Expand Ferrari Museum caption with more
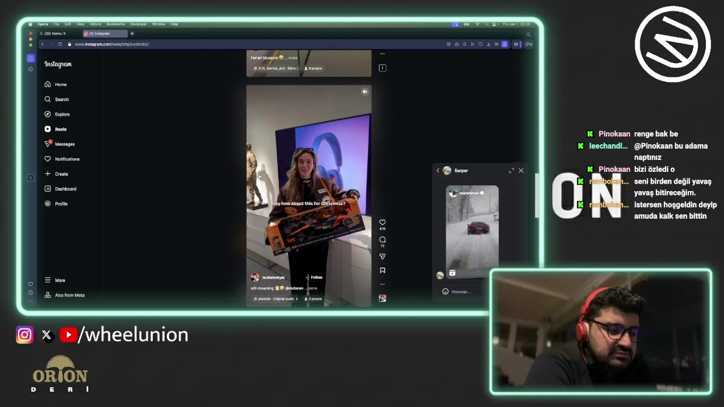724x407 pixels. pyautogui.click(x=292, y=58)
